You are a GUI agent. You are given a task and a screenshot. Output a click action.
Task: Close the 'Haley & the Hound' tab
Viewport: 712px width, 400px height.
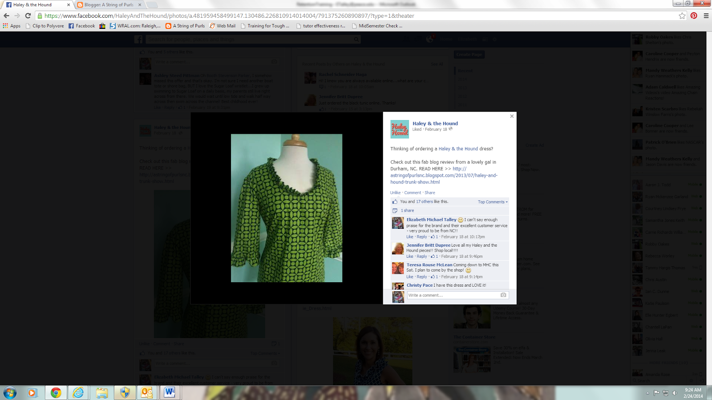(69, 5)
